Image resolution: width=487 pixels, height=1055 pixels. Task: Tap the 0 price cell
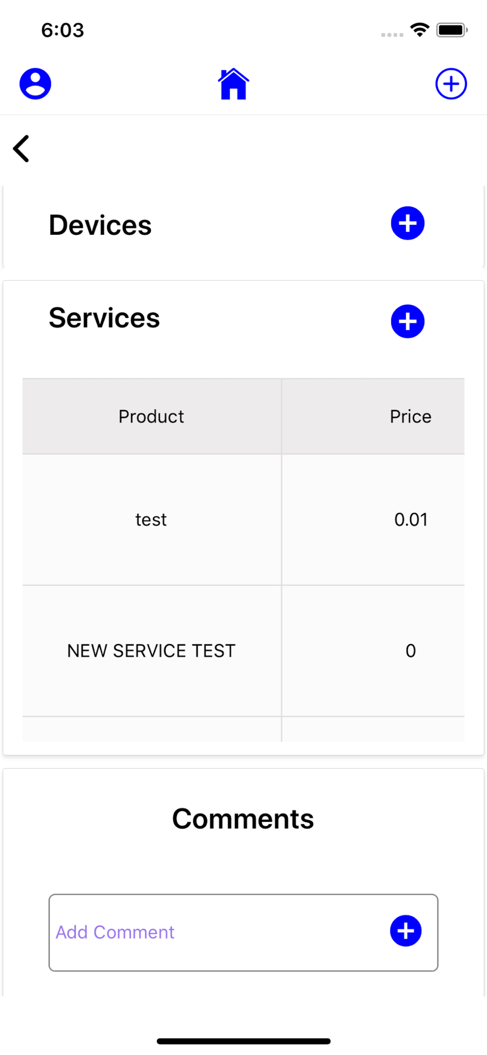click(x=411, y=651)
